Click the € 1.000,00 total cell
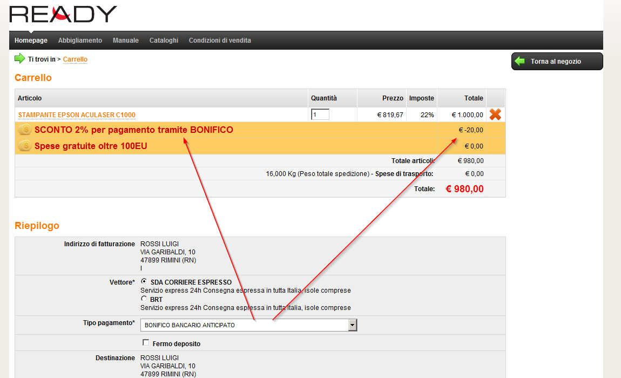This screenshot has width=621, height=378. [x=467, y=115]
